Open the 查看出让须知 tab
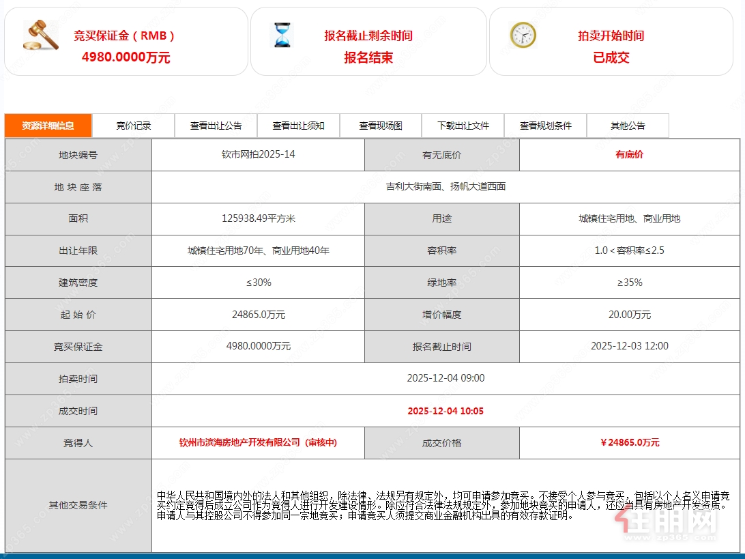Image resolution: width=745 pixels, height=559 pixels. point(297,126)
